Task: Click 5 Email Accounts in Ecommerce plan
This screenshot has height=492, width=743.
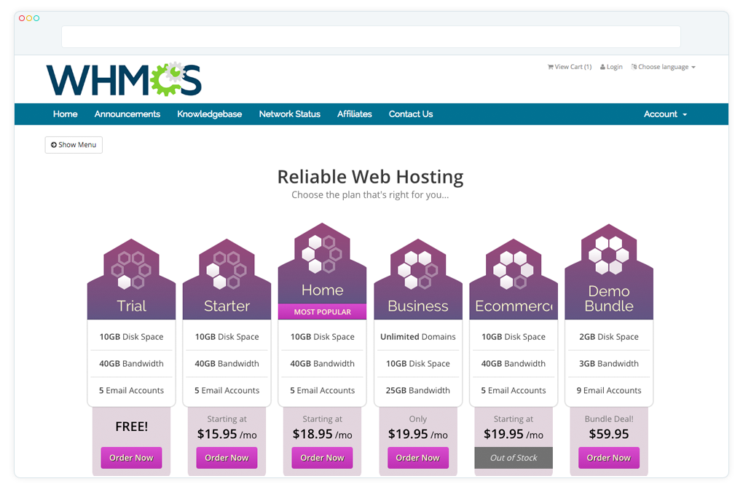Action: [x=514, y=390]
